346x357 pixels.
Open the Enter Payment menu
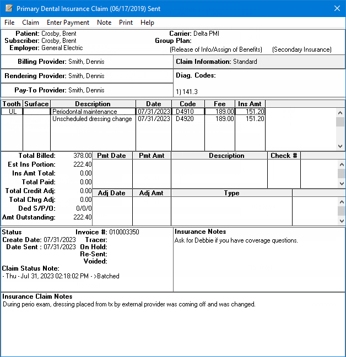(x=68, y=23)
